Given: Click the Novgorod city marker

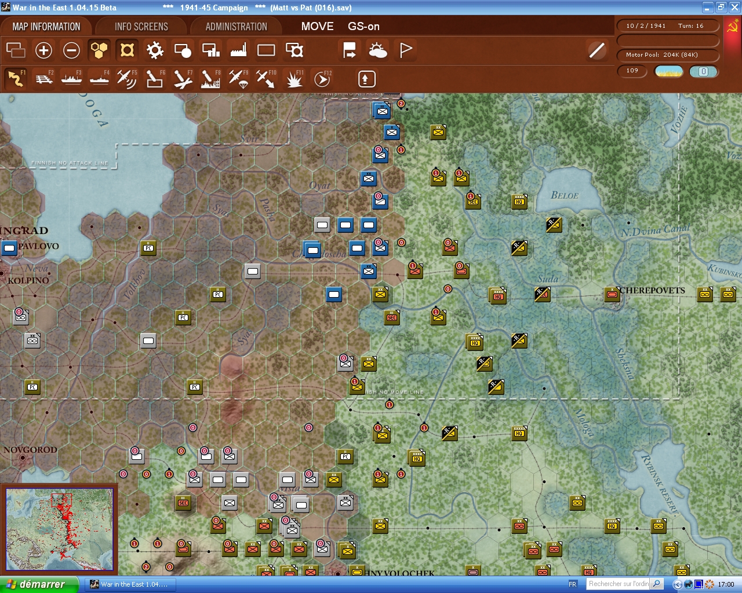Looking at the screenshot, I should [23, 457].
